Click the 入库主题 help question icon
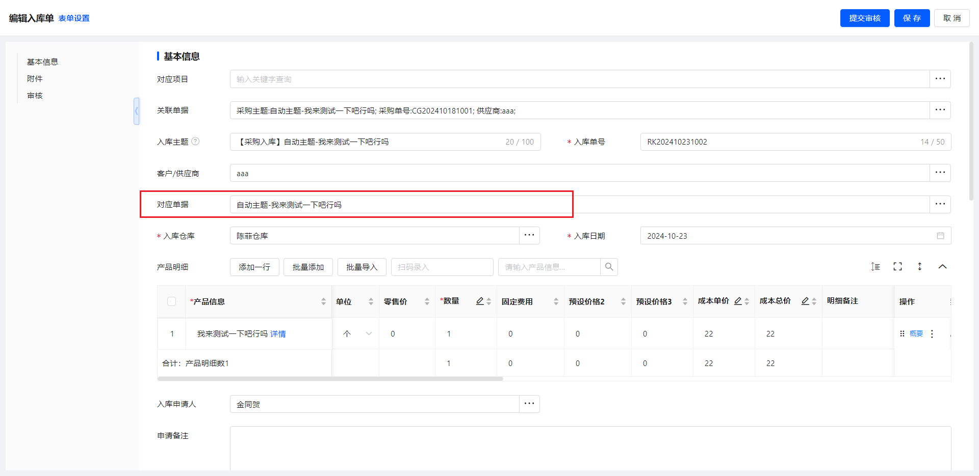The height and width of the screenshot is (476, 979). [195, 142]
